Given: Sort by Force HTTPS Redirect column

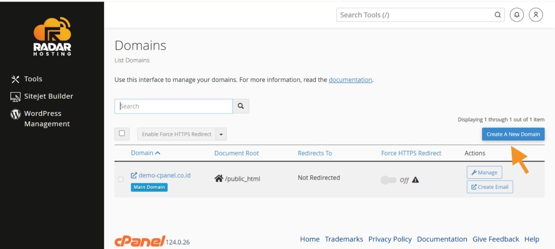Looking at the screenshot, I should point(411,153).
